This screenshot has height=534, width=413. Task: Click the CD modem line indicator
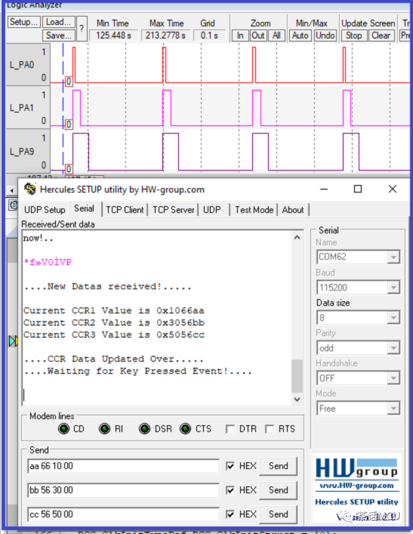(63, 429)
